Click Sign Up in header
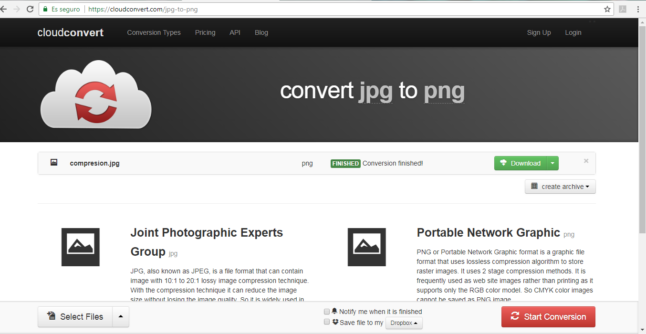Screen dimensions: 646x334 (539, 32)
